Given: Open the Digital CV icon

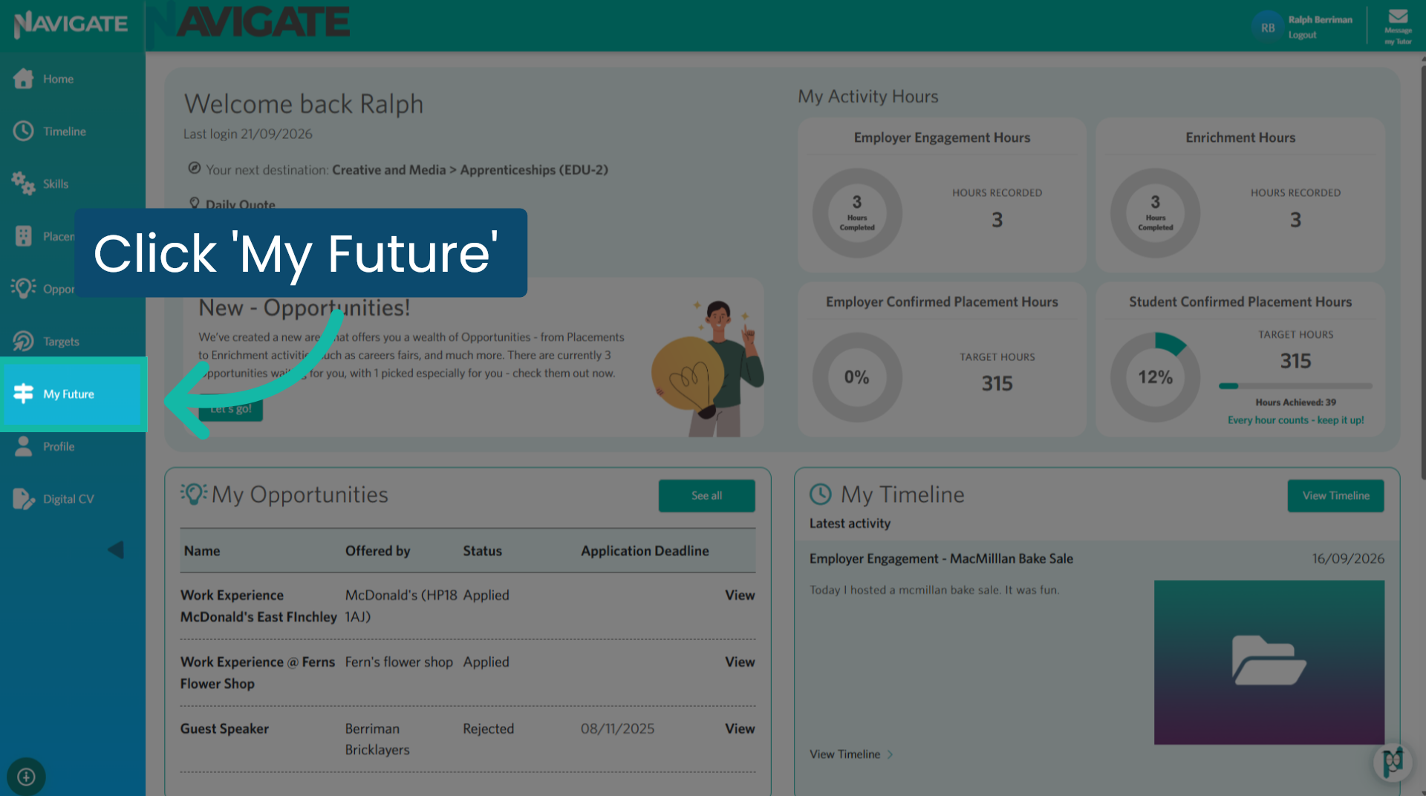Looking at the screenshot, I should pos(23,499).
